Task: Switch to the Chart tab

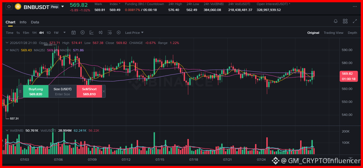Action: tap(10, 22)
